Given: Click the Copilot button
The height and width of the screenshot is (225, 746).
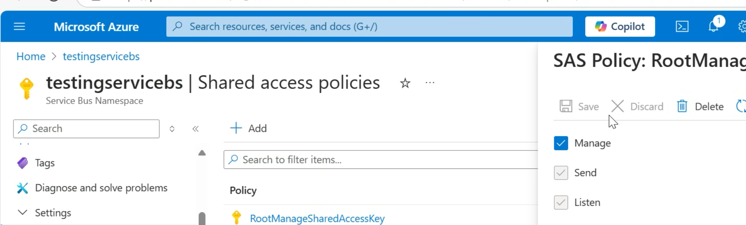Looking at the screenshot, I should point(620,27).
